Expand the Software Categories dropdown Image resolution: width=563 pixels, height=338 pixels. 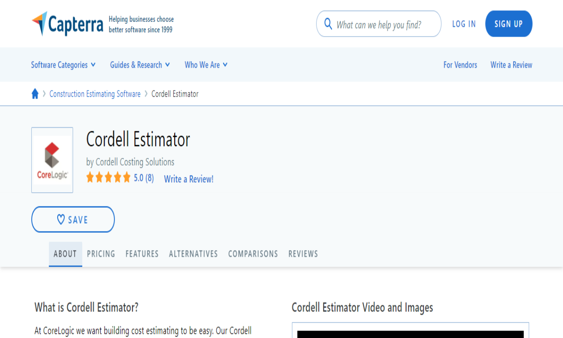coord(63,65)
